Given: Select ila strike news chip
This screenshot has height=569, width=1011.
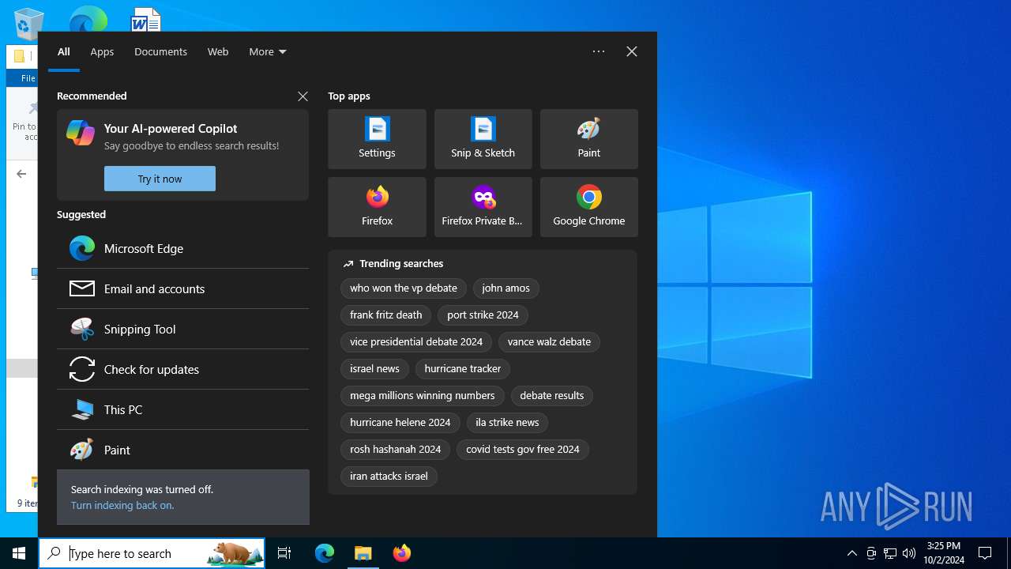Looking at the screenshot, I should (x=507, y=423).
